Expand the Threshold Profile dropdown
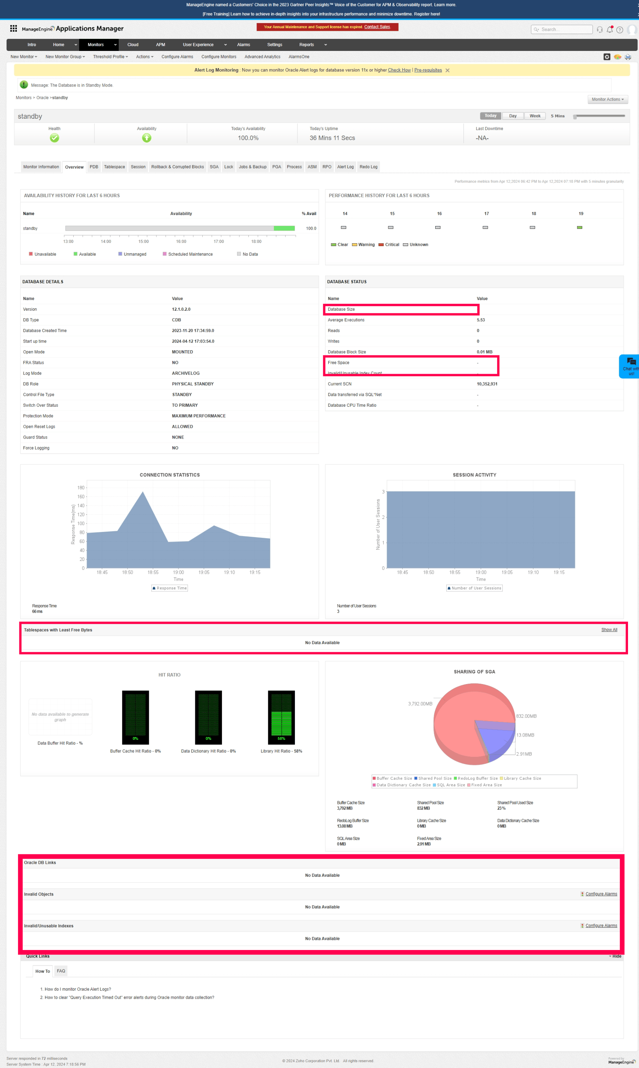The width and height of the screenshot is (639, 1068). point(110,57)
